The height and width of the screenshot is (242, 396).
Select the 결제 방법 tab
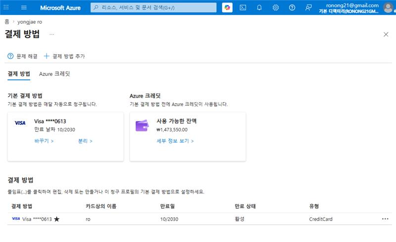pyautogui.click(x=19, y=74)
